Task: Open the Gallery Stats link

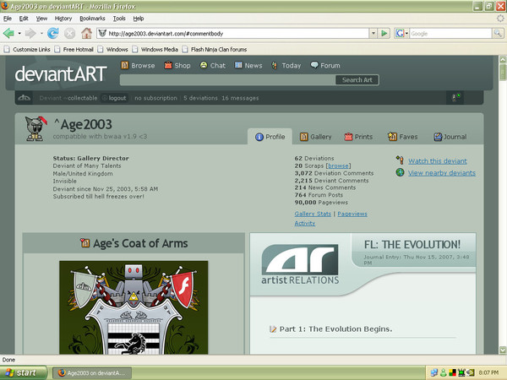Action: pyautogui.click(x=313, y=214)
